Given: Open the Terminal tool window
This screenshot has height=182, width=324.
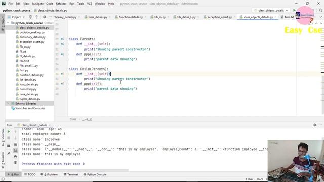Looking at the screenshot, I should click(71, 174).
